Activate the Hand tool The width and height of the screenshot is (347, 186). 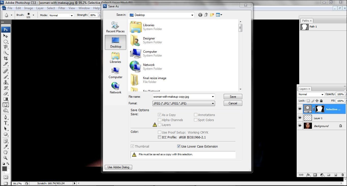point(6,152)
